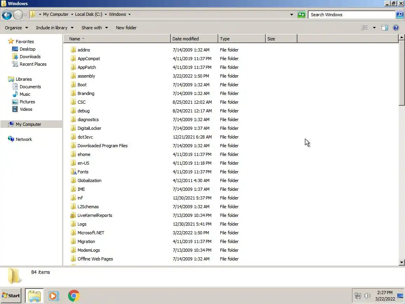Screen dimensions: 405x304
Task: Select the Globalization folder name
Action: (x=89, y=180)
